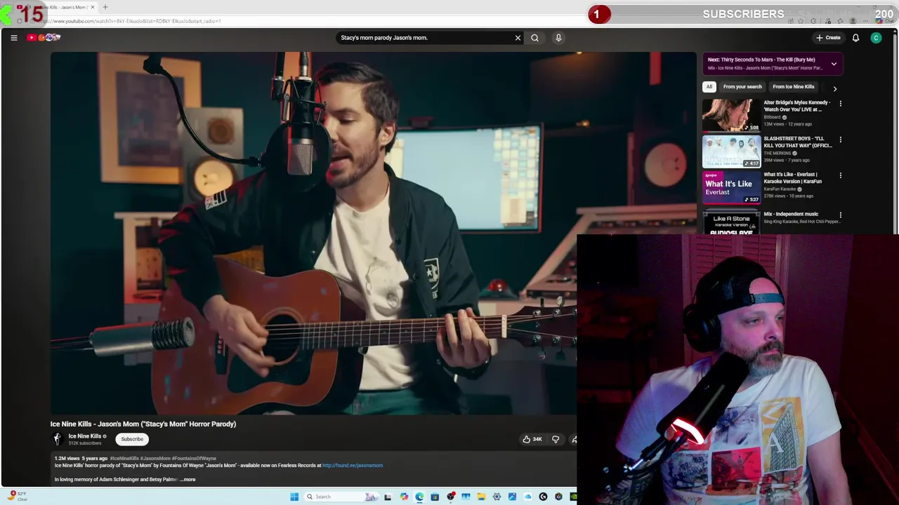Click the Windows taskbar Search box
Image resolution: width=899 pixels, height=505 pixels.
tap(341, 497)
